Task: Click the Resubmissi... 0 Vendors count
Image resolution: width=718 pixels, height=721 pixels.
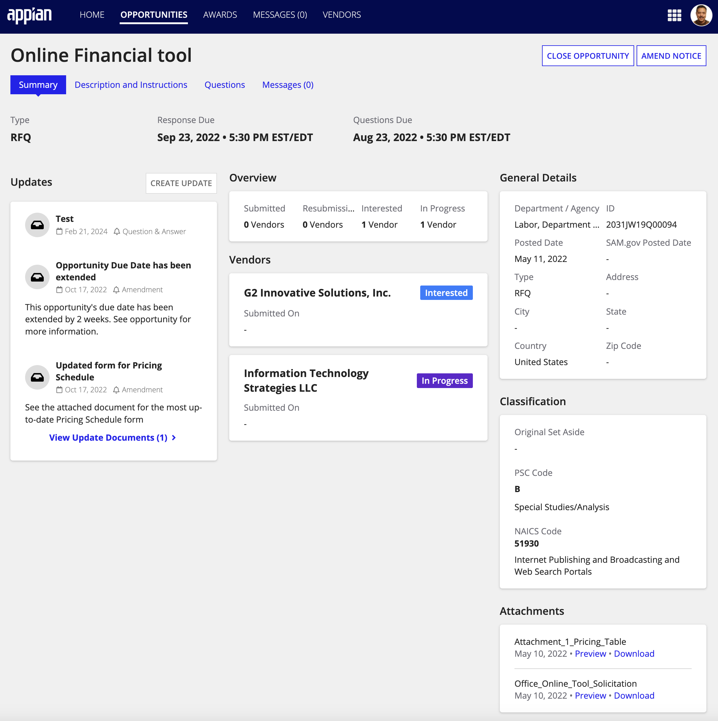Action: tap(323, 225)
